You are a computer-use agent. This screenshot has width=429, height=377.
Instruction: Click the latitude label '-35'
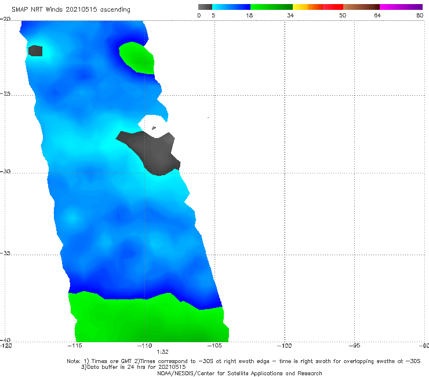pyautogui.click(x=5, y=253)
